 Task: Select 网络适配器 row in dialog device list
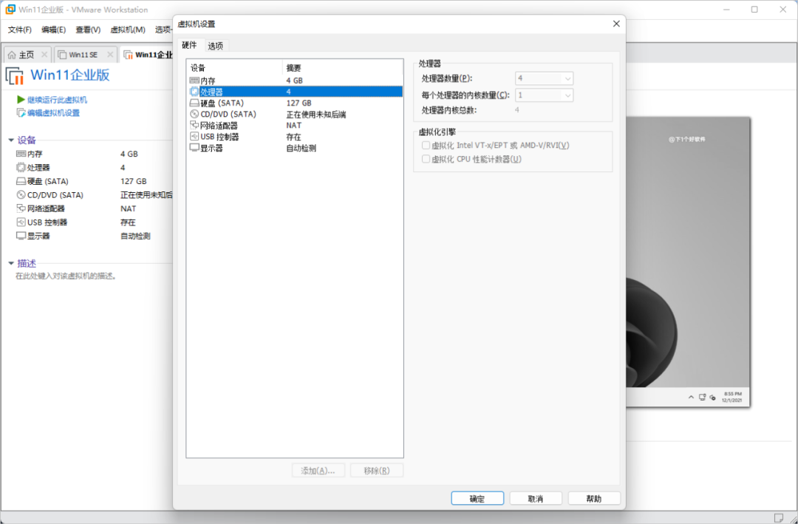click(x=295, y=125)
